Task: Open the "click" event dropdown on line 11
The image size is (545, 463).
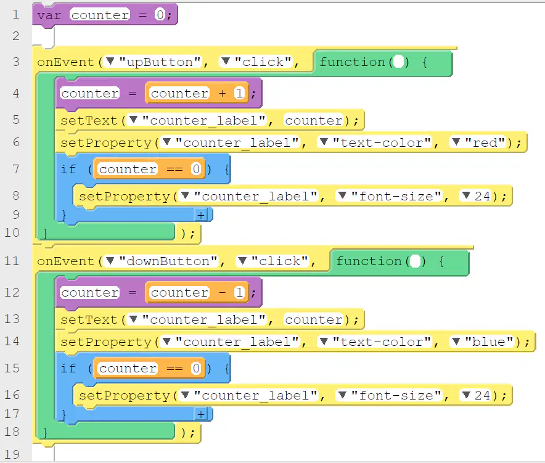Action: click(x=242, y=261)
